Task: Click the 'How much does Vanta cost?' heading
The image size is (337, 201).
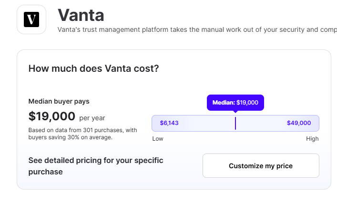Action: (x=93, y=68)
